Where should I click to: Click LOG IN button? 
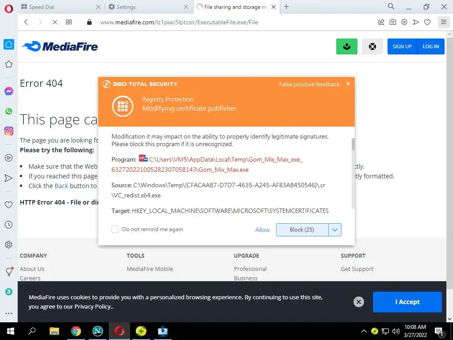(x=431, y=46)
